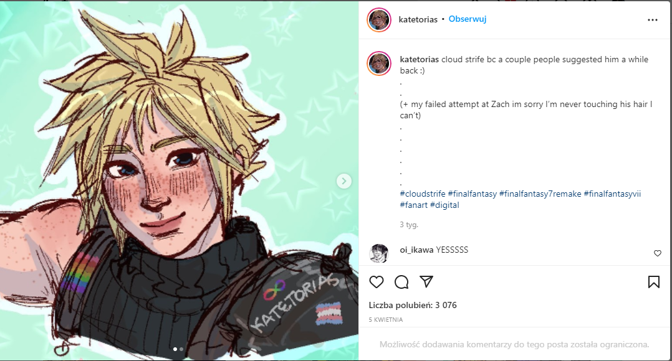The image size is (672, 361).
Task: Open the #finalfantasy7remake hashtag
Action: [540, 194]
